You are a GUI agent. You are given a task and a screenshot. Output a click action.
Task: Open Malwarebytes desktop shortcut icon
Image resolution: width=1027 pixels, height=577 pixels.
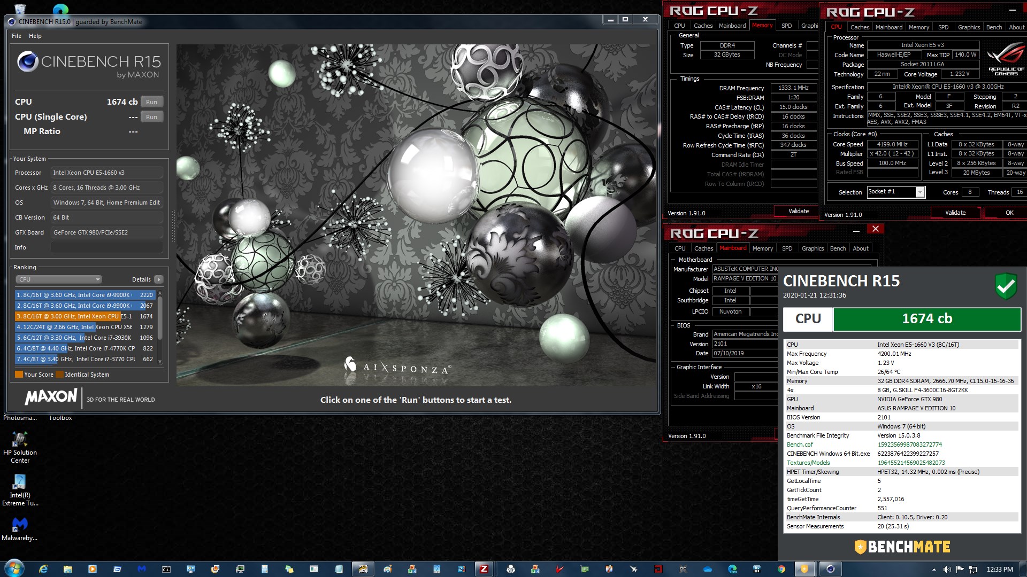[x=20, y=529]
